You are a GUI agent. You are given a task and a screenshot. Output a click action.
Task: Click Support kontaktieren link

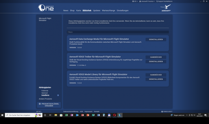tap(164, 1)
